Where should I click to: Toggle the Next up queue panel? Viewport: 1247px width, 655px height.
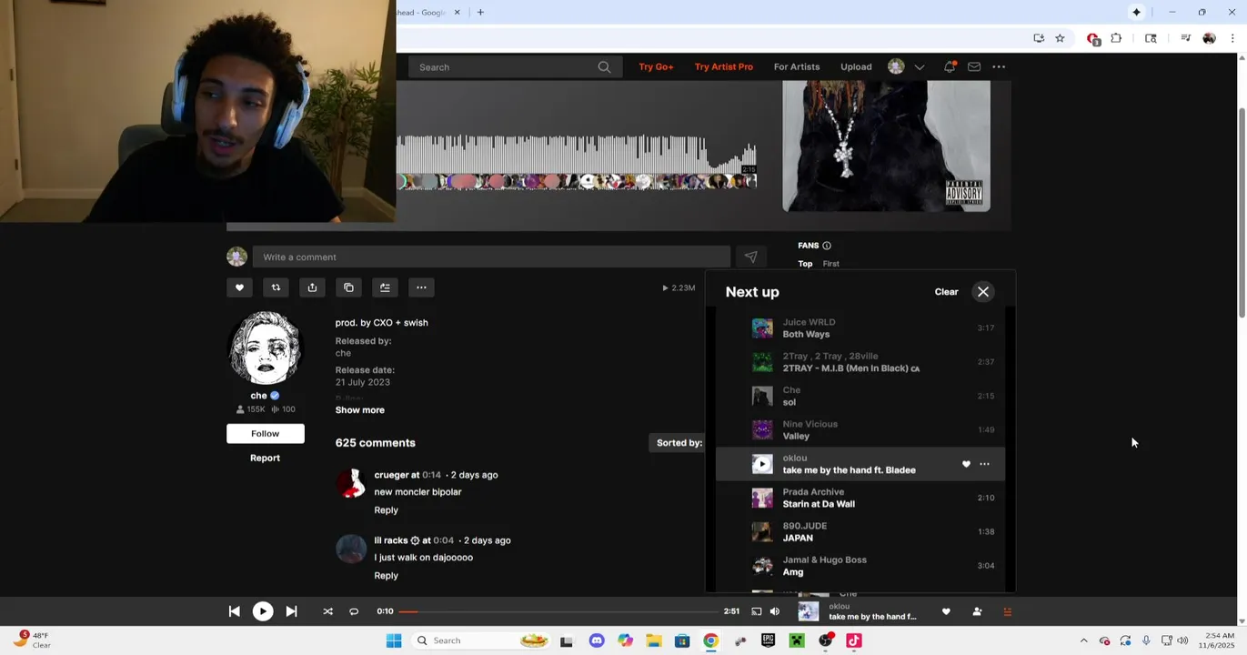[1007, 611]
